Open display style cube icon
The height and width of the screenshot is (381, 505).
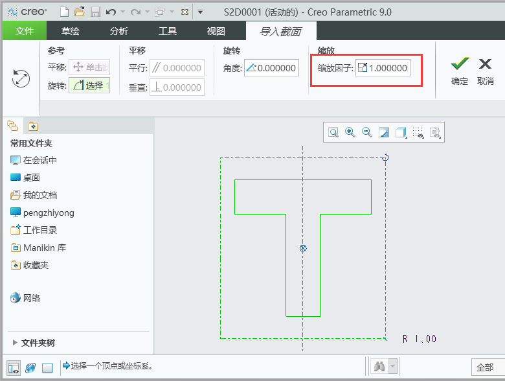[401, 132]
